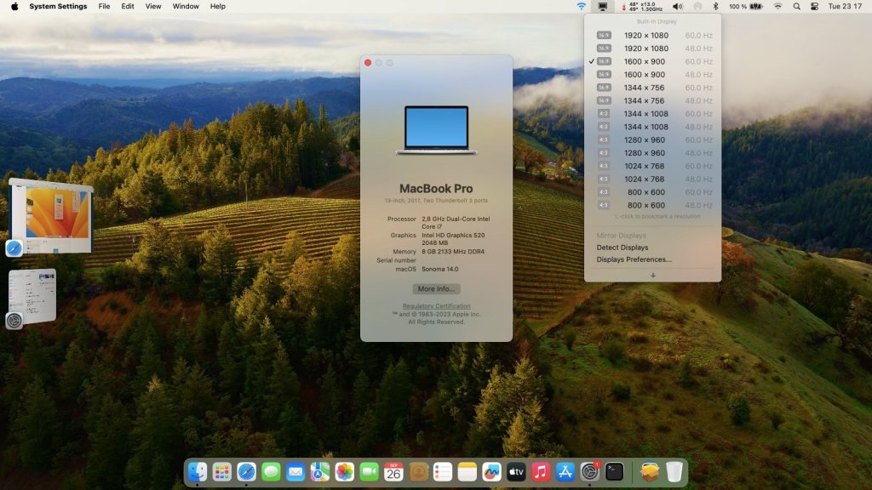Click the More Info... button
This screenshot has height=490, width=872.
(436, 289)
